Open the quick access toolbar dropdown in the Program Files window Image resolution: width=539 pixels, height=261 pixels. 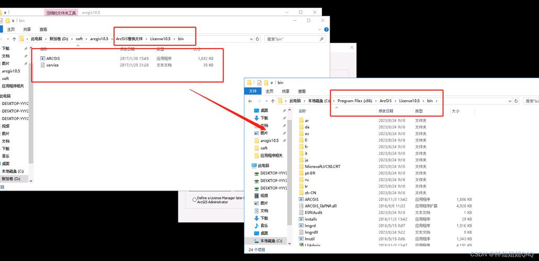272,82
